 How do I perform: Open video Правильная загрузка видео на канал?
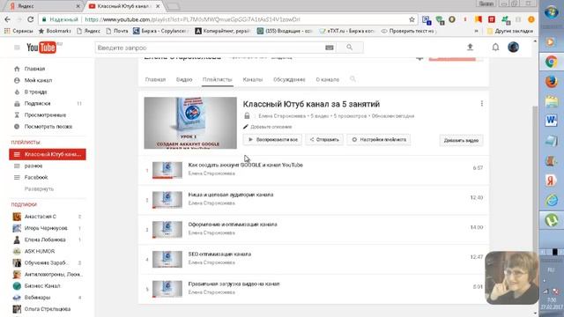coord(234,284)
